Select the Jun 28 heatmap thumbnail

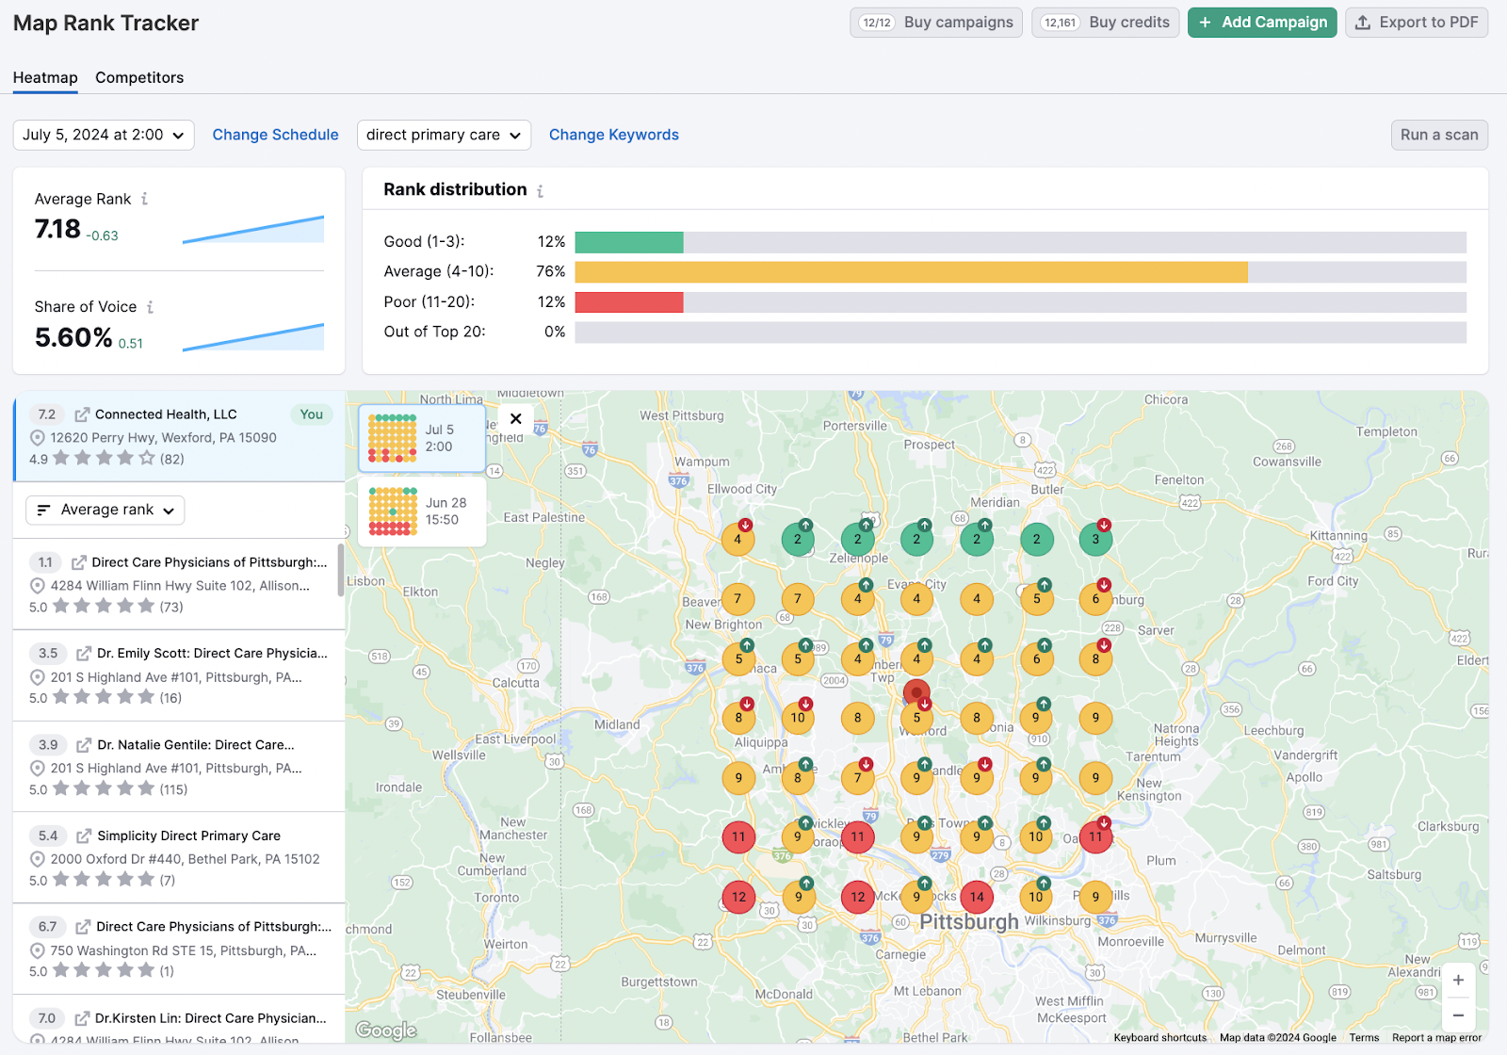tap(421, 511)
